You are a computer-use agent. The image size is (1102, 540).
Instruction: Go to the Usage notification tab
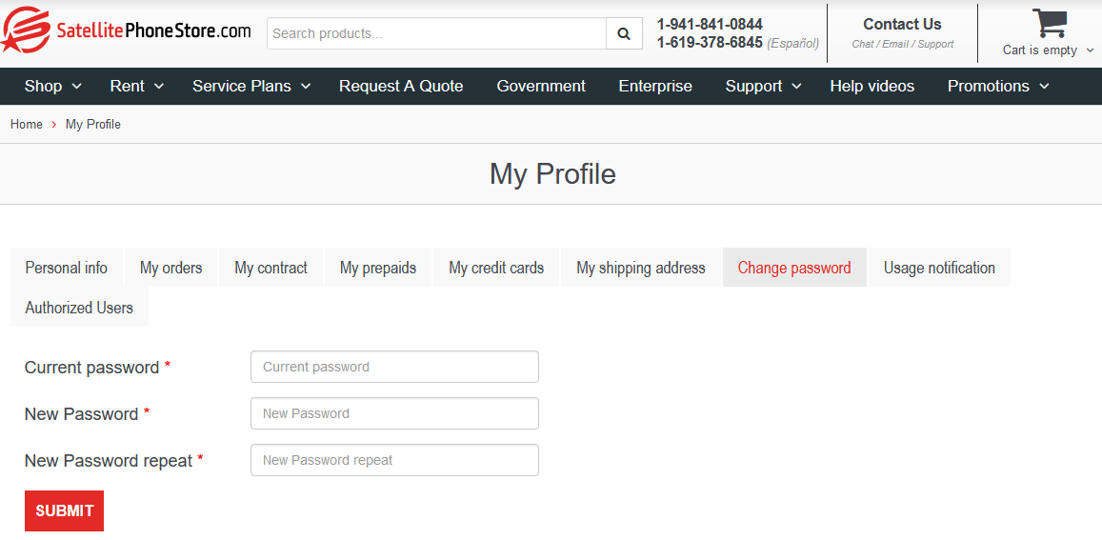[939, 268]
